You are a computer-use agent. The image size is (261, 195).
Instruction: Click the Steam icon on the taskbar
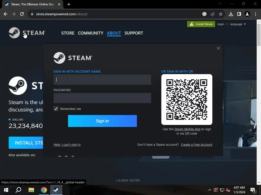56,190
